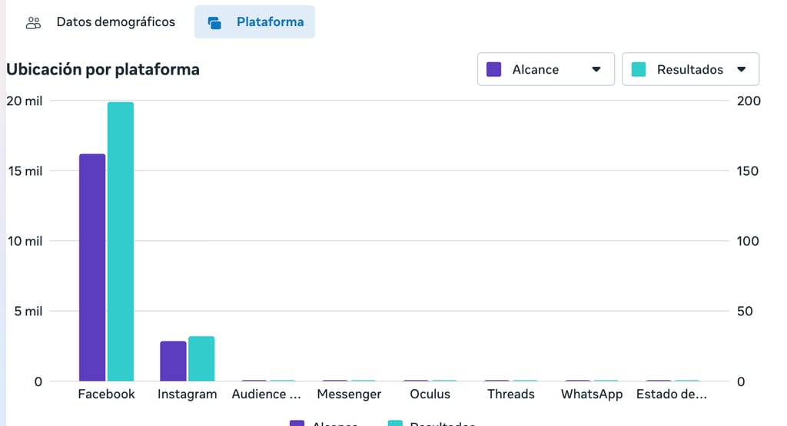Click the purple Facebook Alcance bar
The image size is (787, 426).
pyautogui.click(x=92, y=267)
